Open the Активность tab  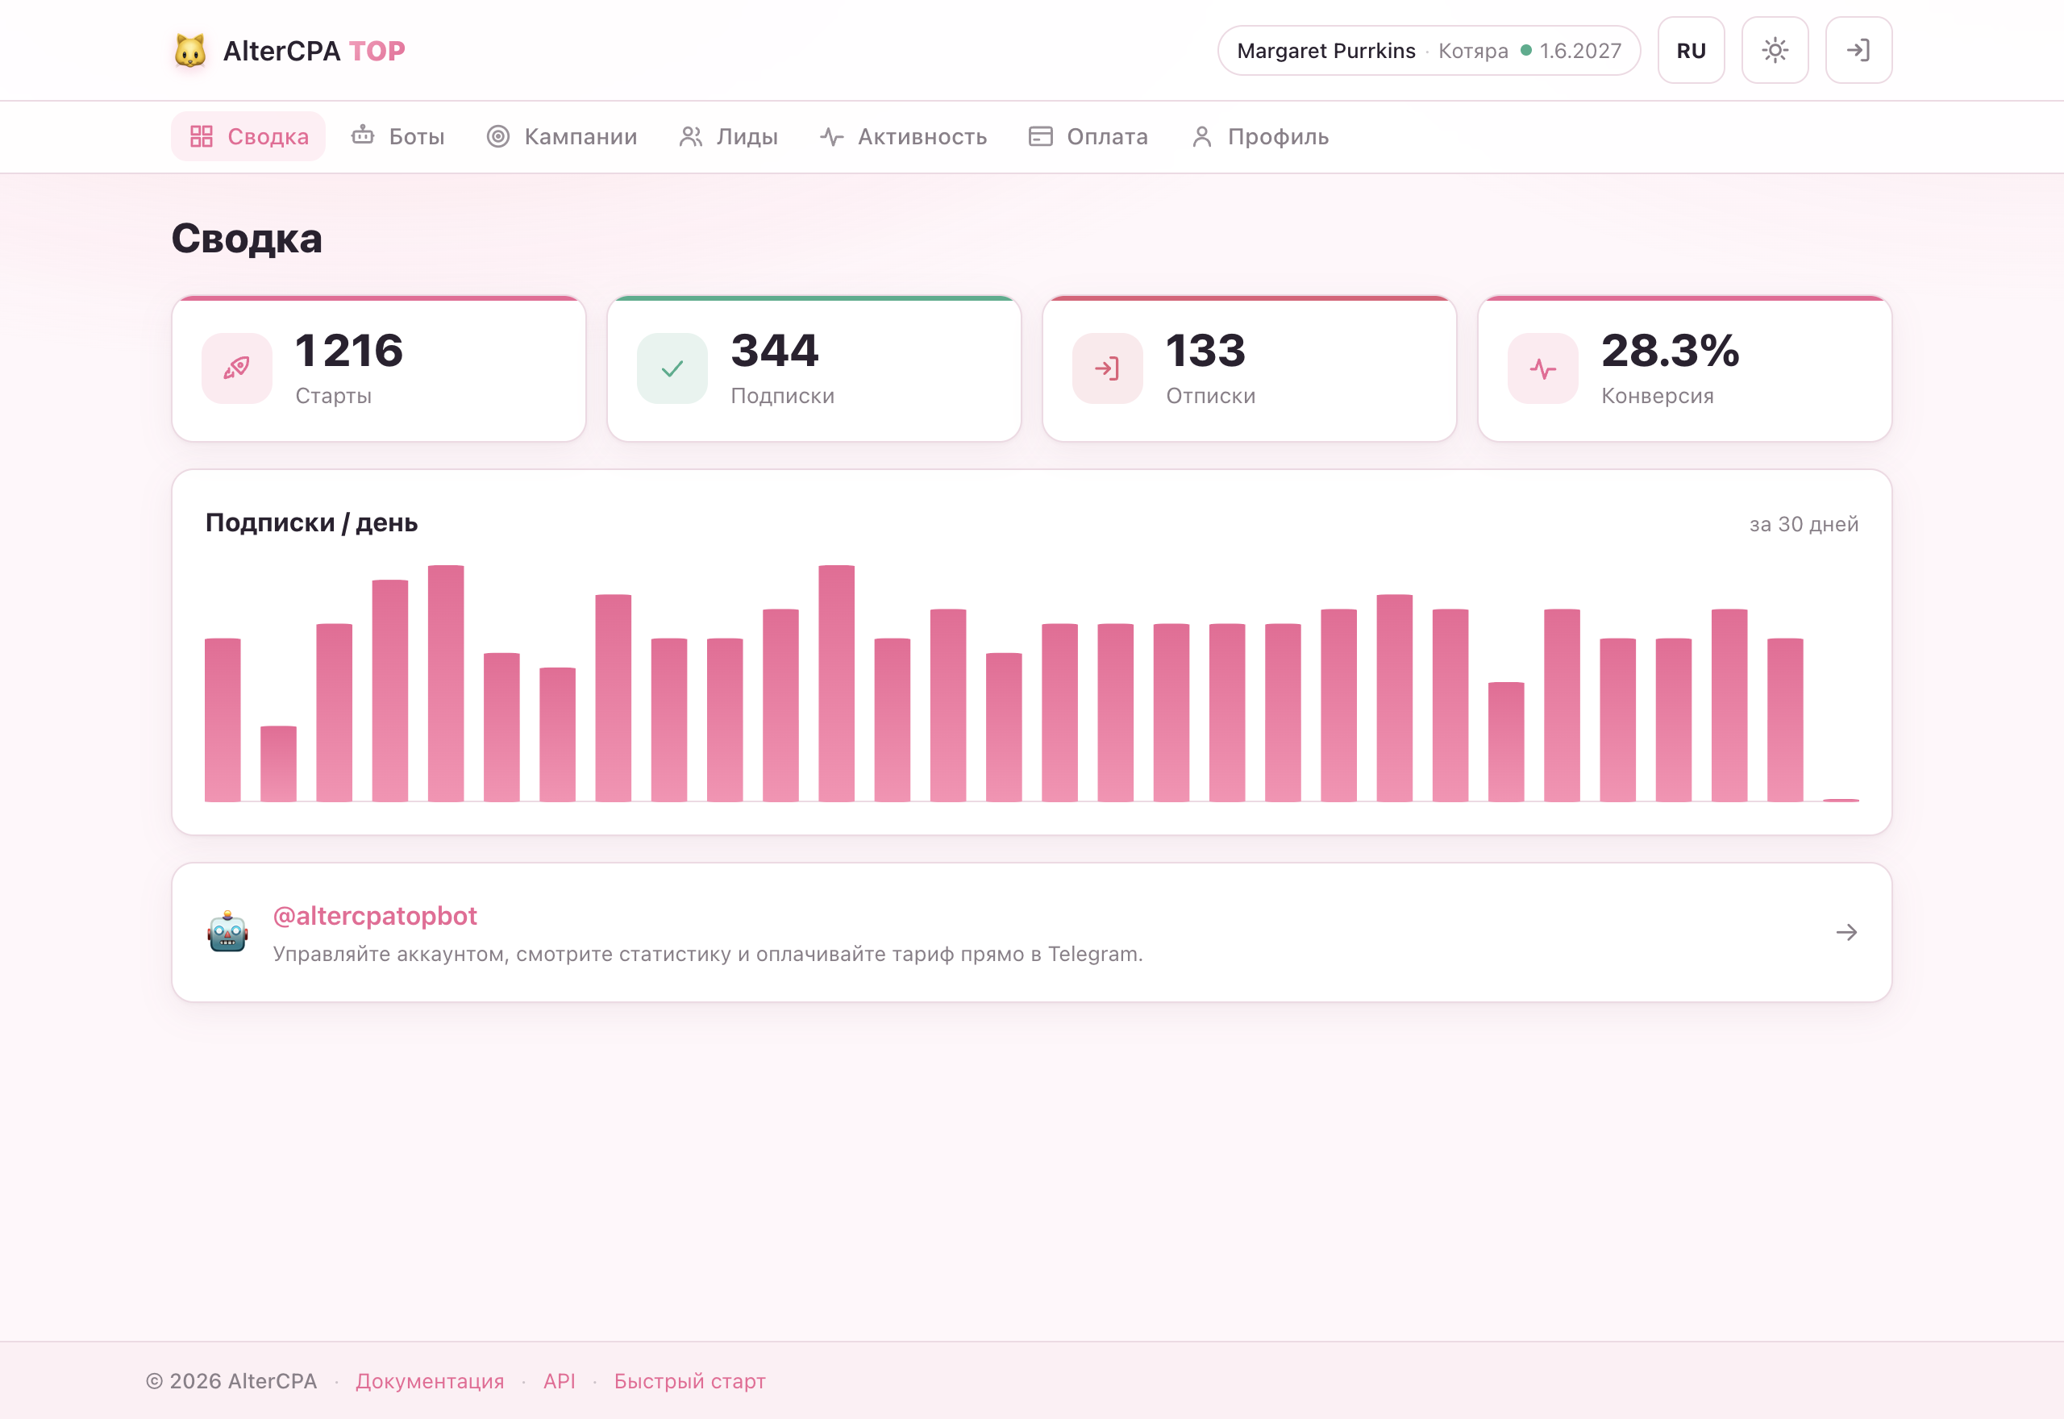pos(903,136)
